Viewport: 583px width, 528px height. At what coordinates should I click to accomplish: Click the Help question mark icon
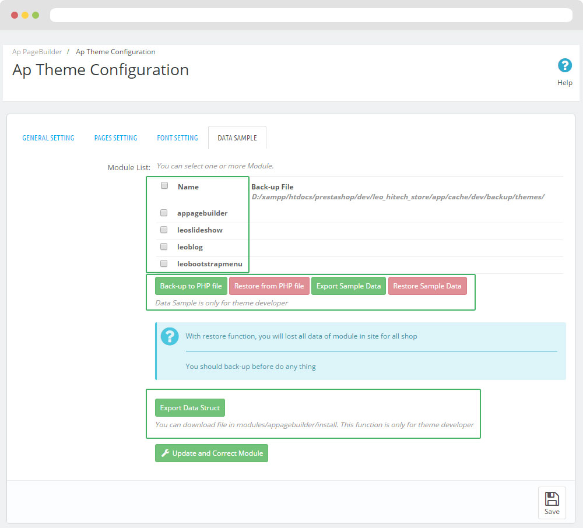[x=564, y=65]
